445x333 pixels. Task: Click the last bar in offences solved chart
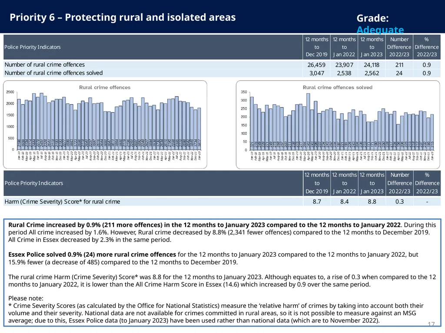[432, 132]
